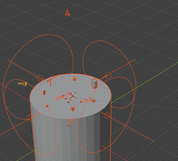Select the yellow highlighted camera left of the cylinder
Screen dimensions: 178x161
(22, 84)
